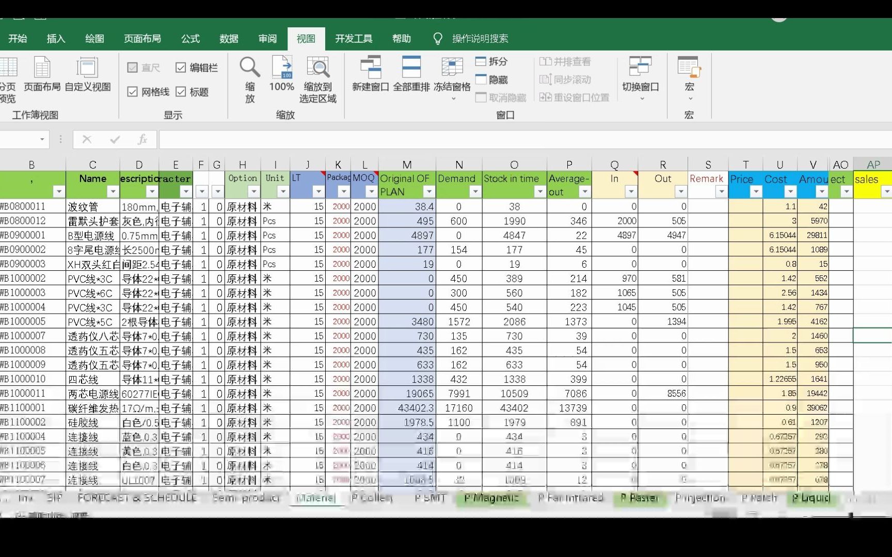
Task: Open the Draw ribbon tab (绘图)
Action: click(x=94, y=39)
